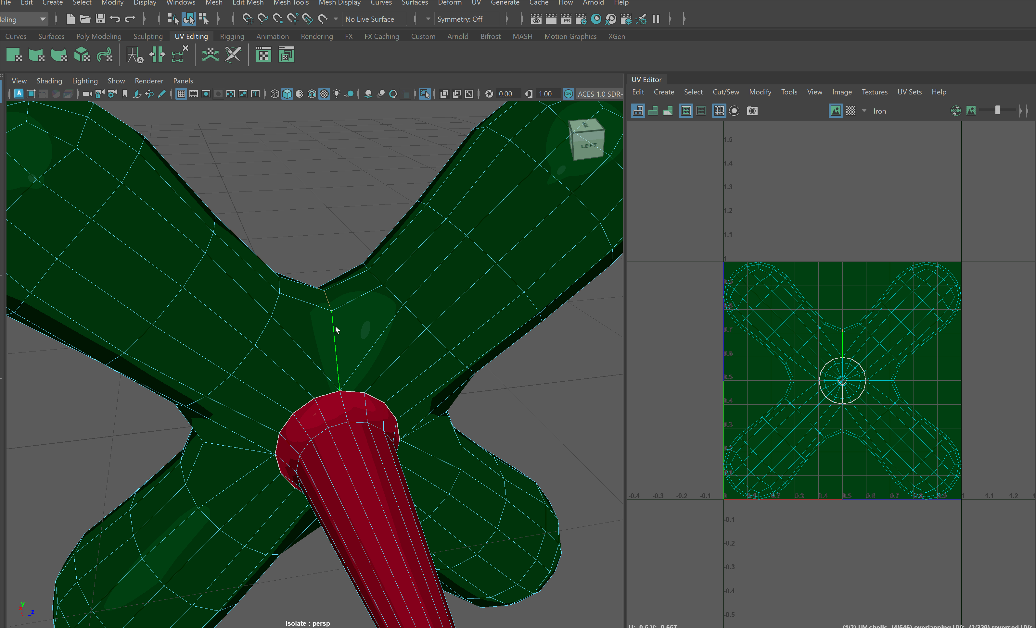The image size is (1036, 628).
Task: Toggle texture image display in UV Editor
Action: 836,111
